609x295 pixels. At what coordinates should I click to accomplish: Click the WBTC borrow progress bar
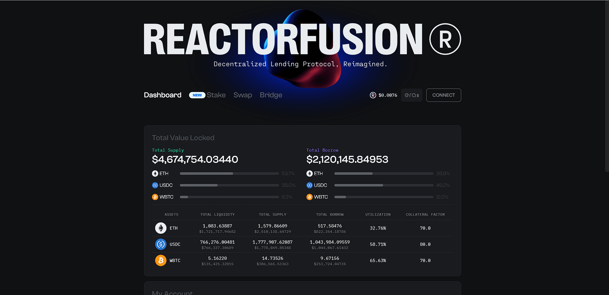[x=384, y=197]
